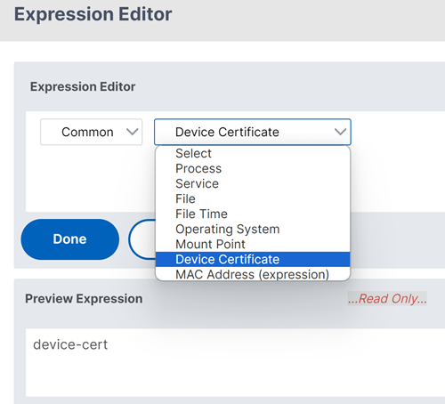Click the Preview Expression heading
This screenshot has width=445, height=404.
click(84, 299)
